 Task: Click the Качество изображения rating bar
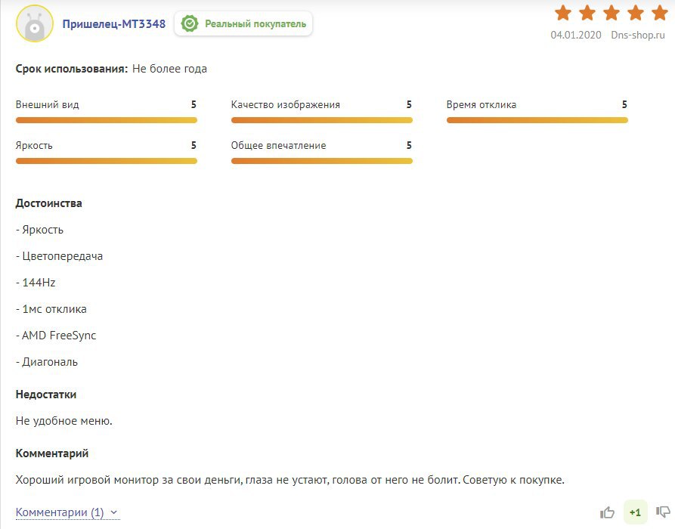(x=321, y=120)
